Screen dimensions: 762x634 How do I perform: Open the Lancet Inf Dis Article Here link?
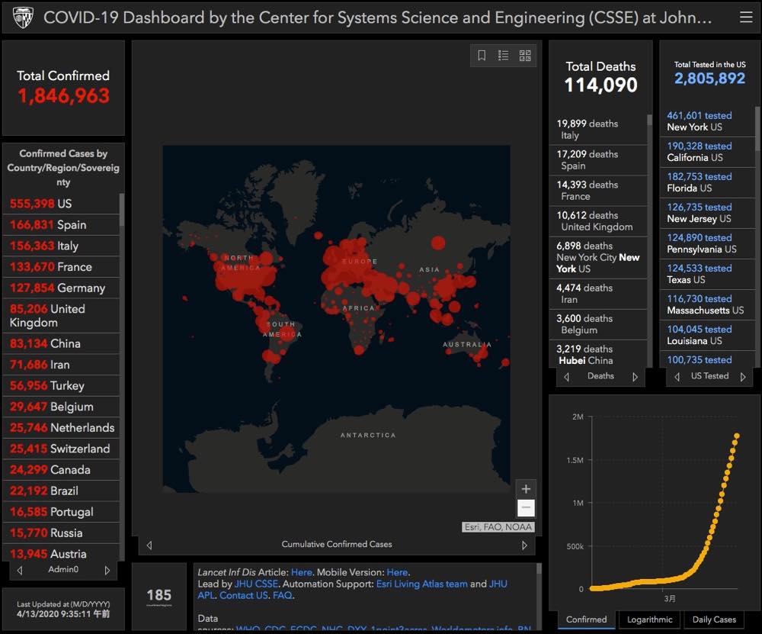click(301, 572)
